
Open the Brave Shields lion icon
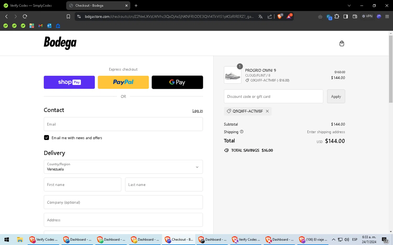(280, 16)
